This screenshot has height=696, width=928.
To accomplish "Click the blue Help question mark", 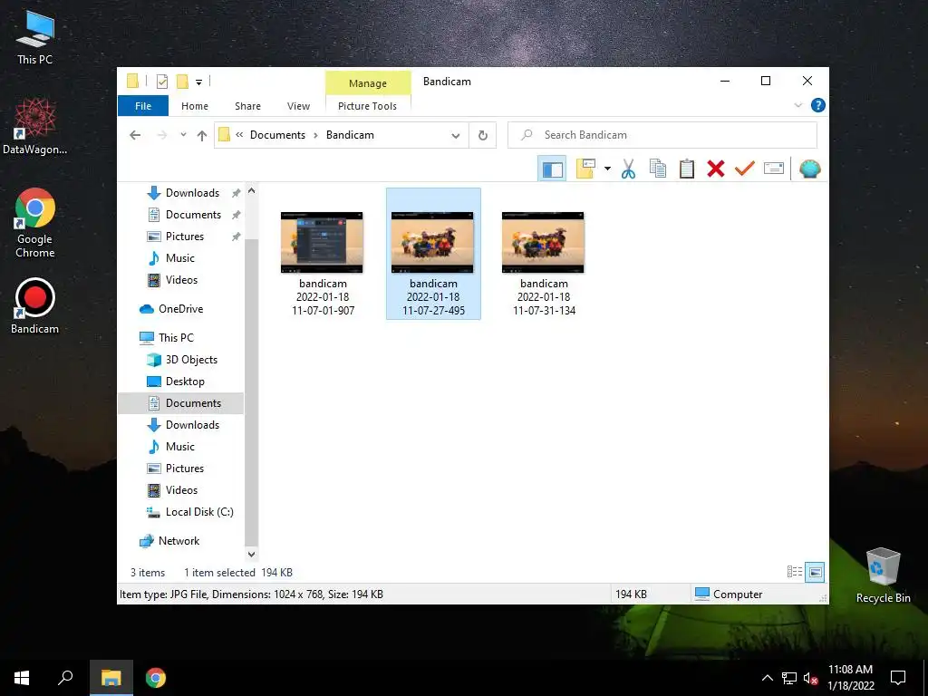I will coord(818,105).
